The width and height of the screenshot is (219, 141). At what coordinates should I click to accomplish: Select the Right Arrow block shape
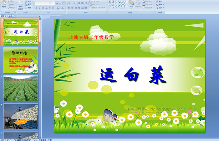[121, 4]
